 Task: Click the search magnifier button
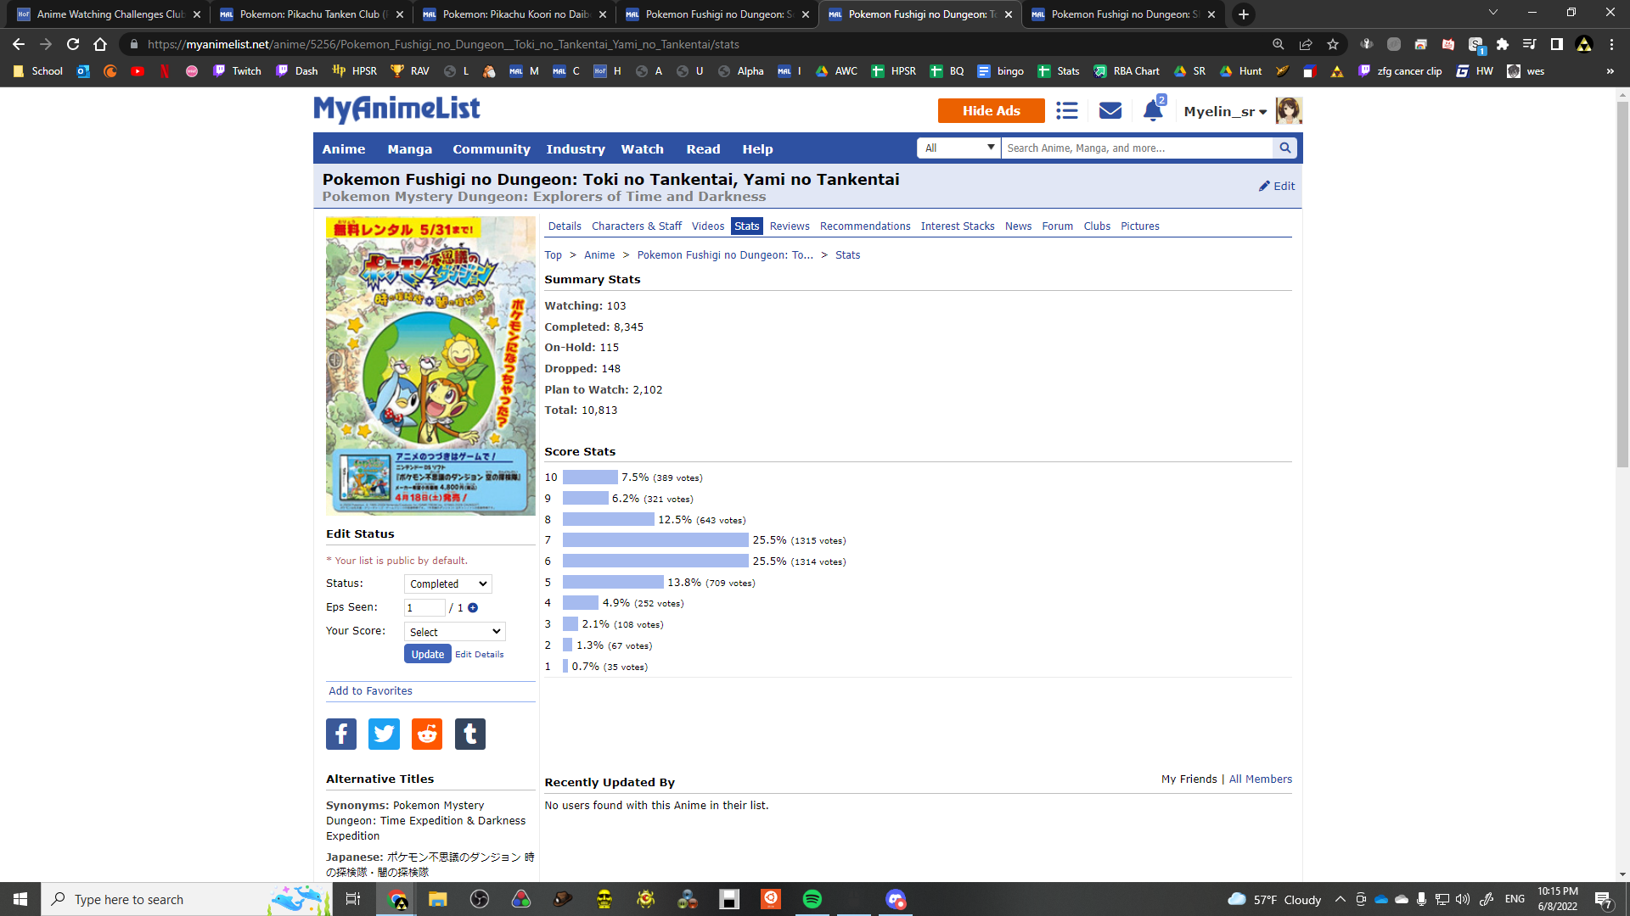[1285, 148]
